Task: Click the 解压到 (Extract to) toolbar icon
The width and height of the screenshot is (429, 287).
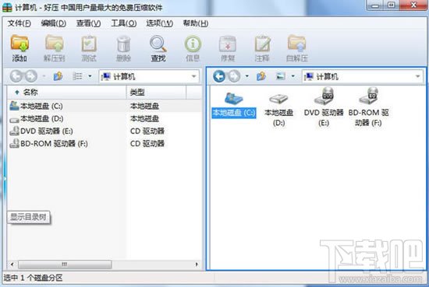Action: click(54, 48)
